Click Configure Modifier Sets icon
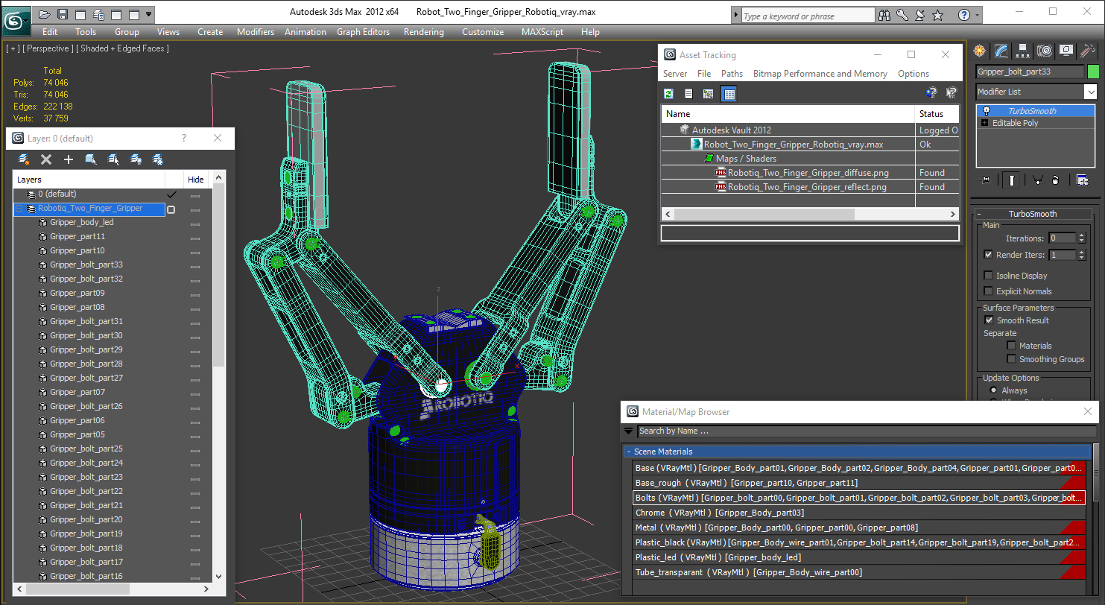This screenshot has height=605, width=1105. tap(1082, 180)
